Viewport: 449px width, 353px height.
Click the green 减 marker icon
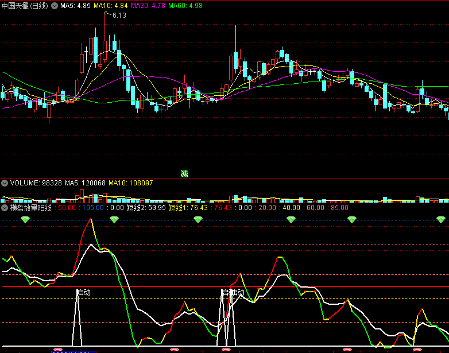click(x=184, y=173)
